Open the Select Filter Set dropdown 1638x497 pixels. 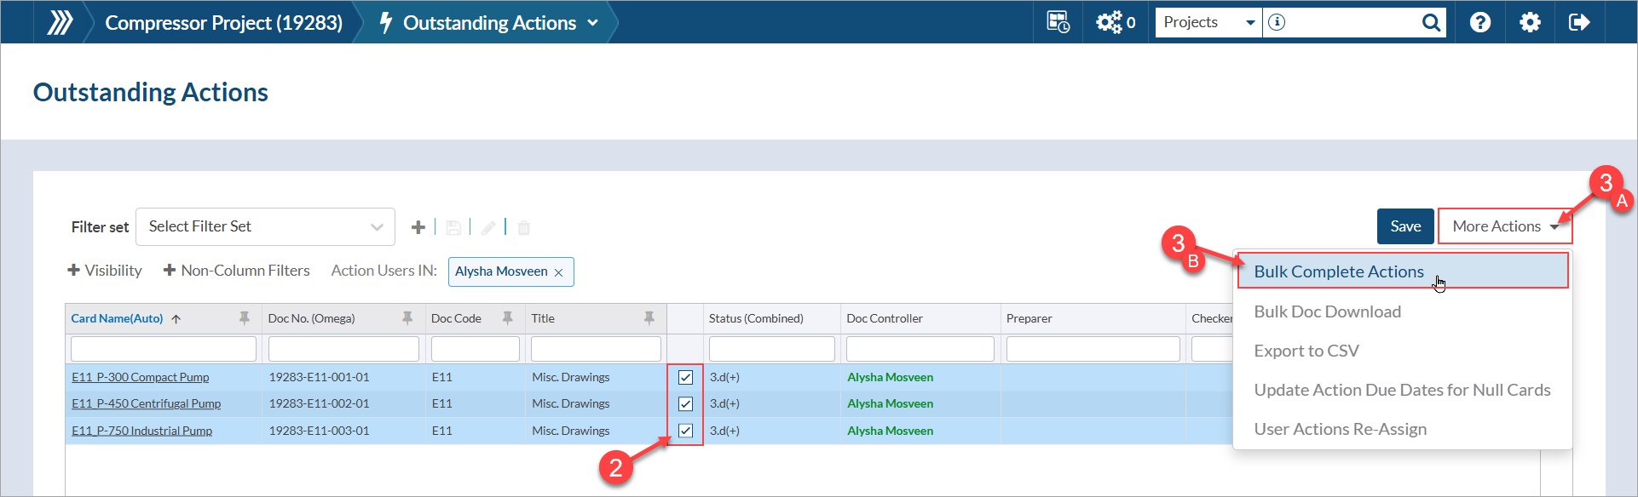(265, 226)
